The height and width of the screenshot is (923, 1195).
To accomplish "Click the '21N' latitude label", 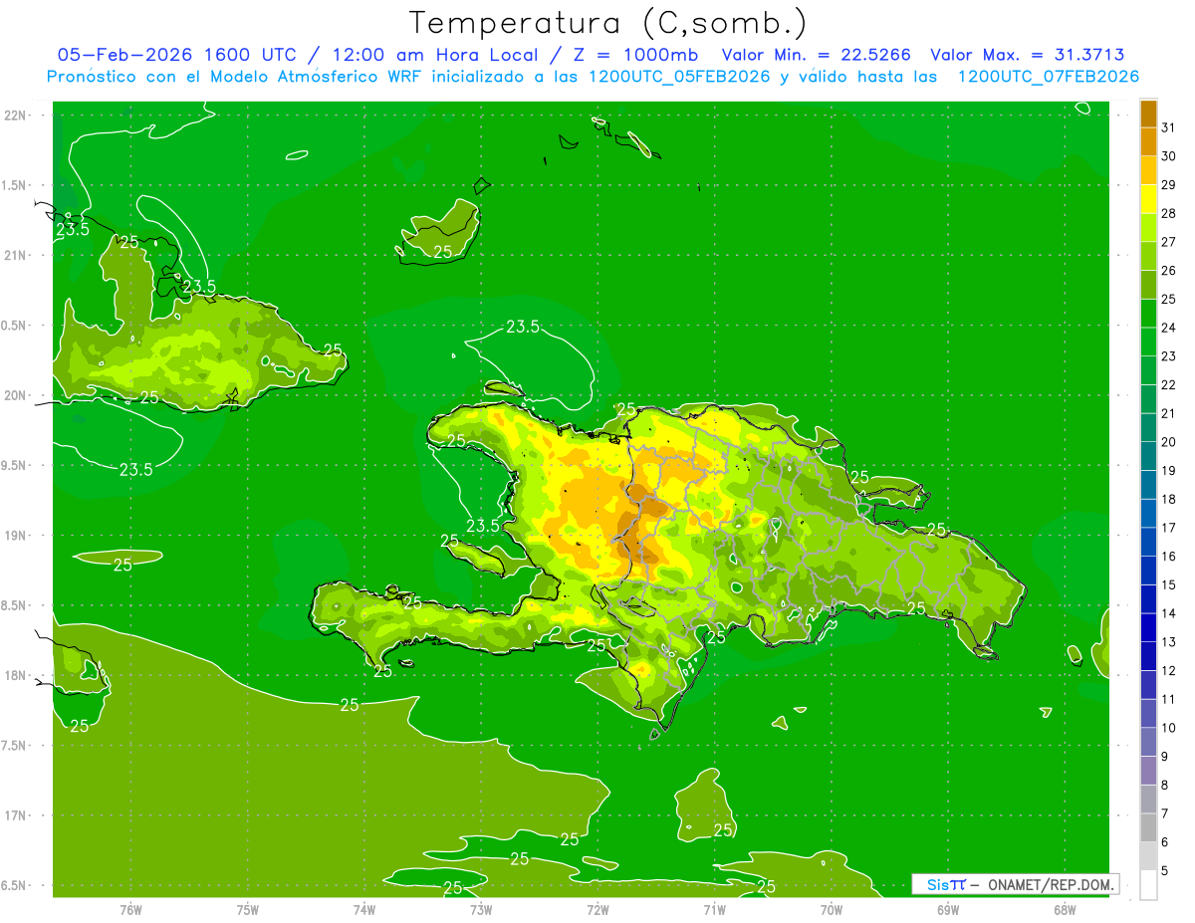I will pos(15,255).
